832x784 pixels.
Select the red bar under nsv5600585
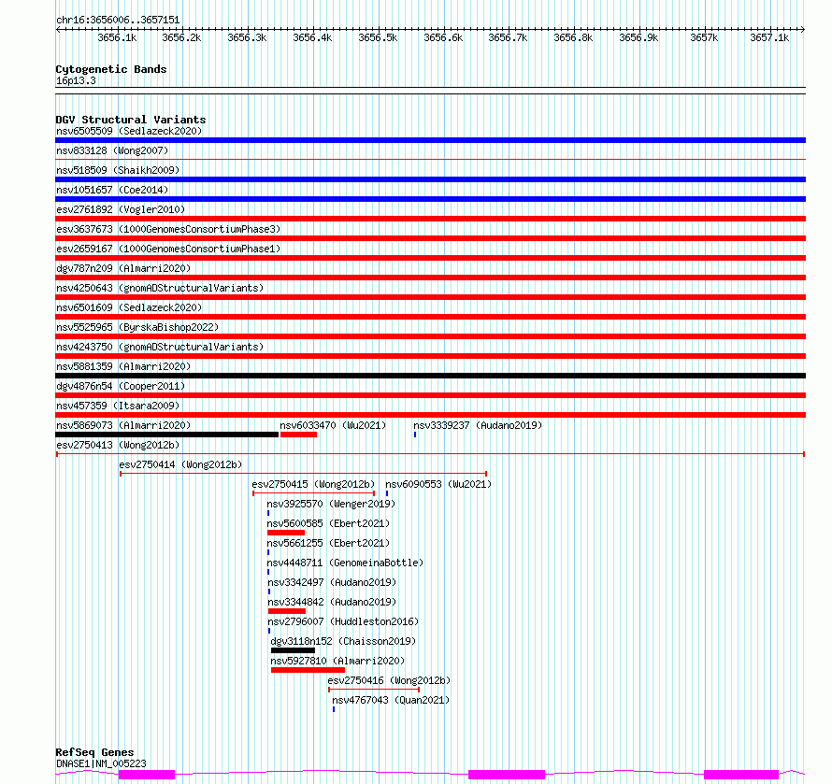(286, 533)
